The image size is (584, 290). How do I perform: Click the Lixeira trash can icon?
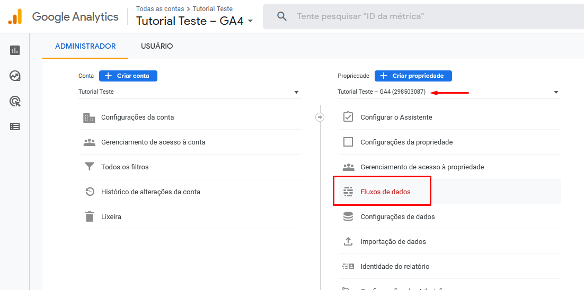pos(90,216)
